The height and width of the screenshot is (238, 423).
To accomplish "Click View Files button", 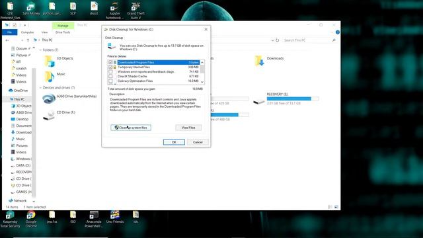I will pyautogui.click(x=188, y=128).
